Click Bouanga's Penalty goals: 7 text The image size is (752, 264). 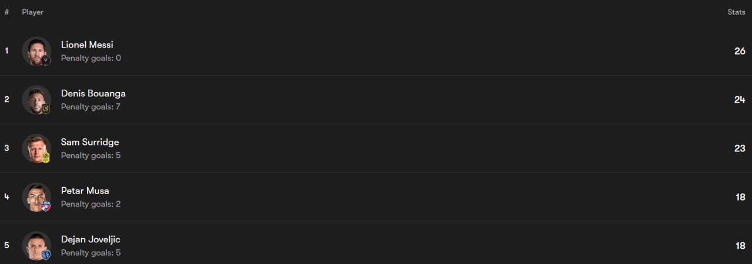90,107
